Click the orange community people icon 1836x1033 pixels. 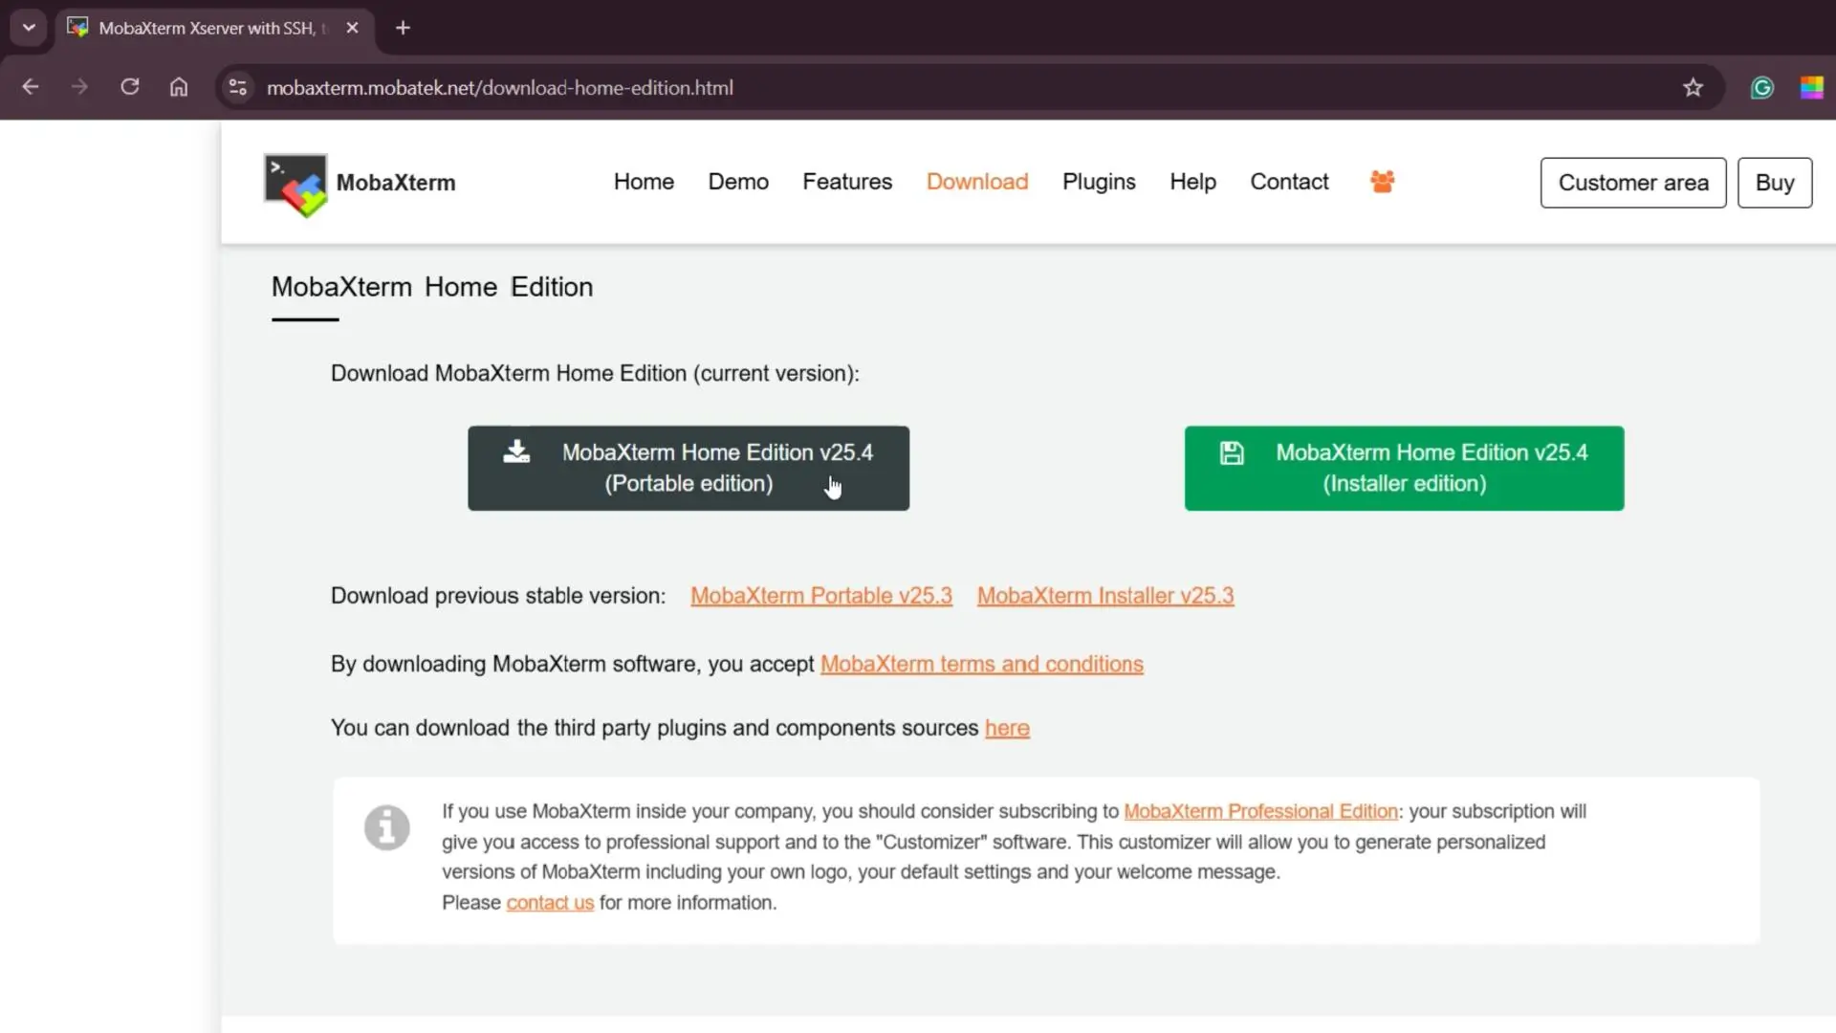(x=1382, y=182)
